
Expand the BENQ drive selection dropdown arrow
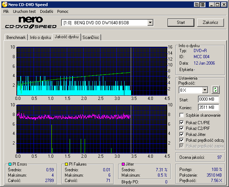pos(150,22)
